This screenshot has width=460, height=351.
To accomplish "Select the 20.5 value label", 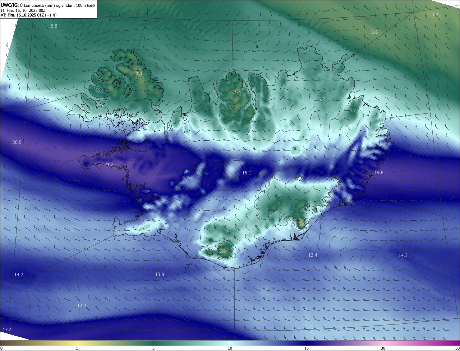I will click(x=17, y=142).
